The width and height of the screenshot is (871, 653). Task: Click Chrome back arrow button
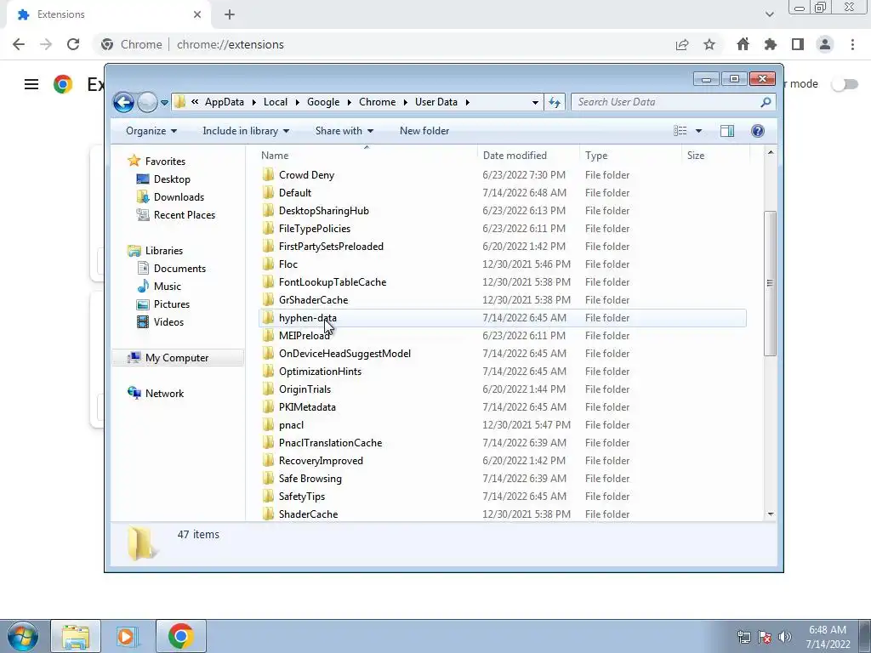coord(19,44)
